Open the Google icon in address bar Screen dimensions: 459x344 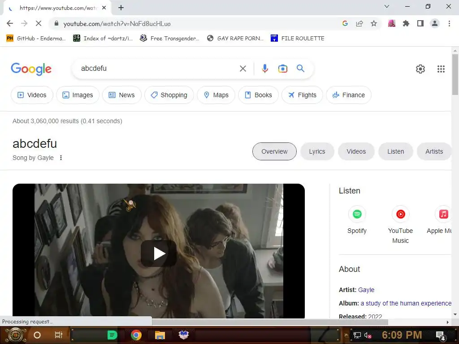click(x=345, y=23)
